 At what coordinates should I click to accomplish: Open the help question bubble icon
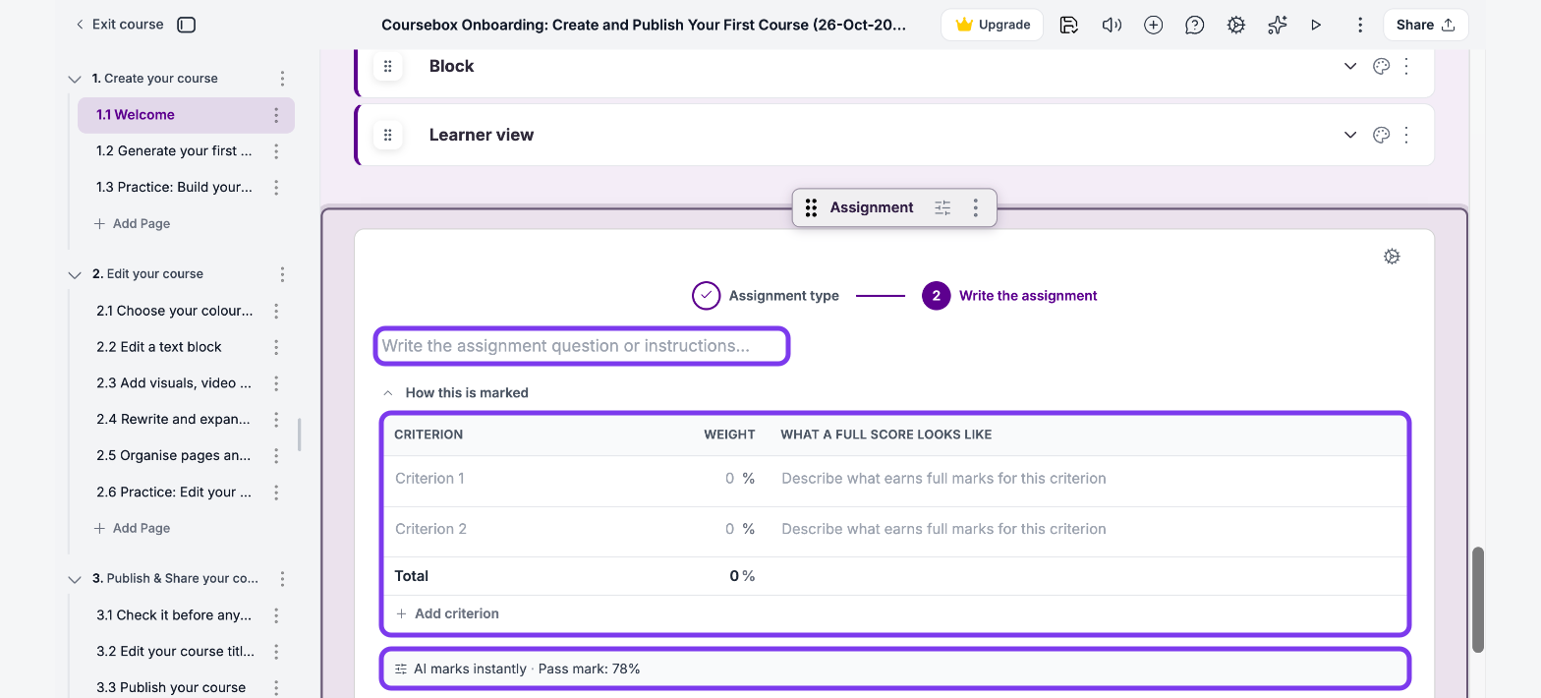click(x=1195, y=25)
